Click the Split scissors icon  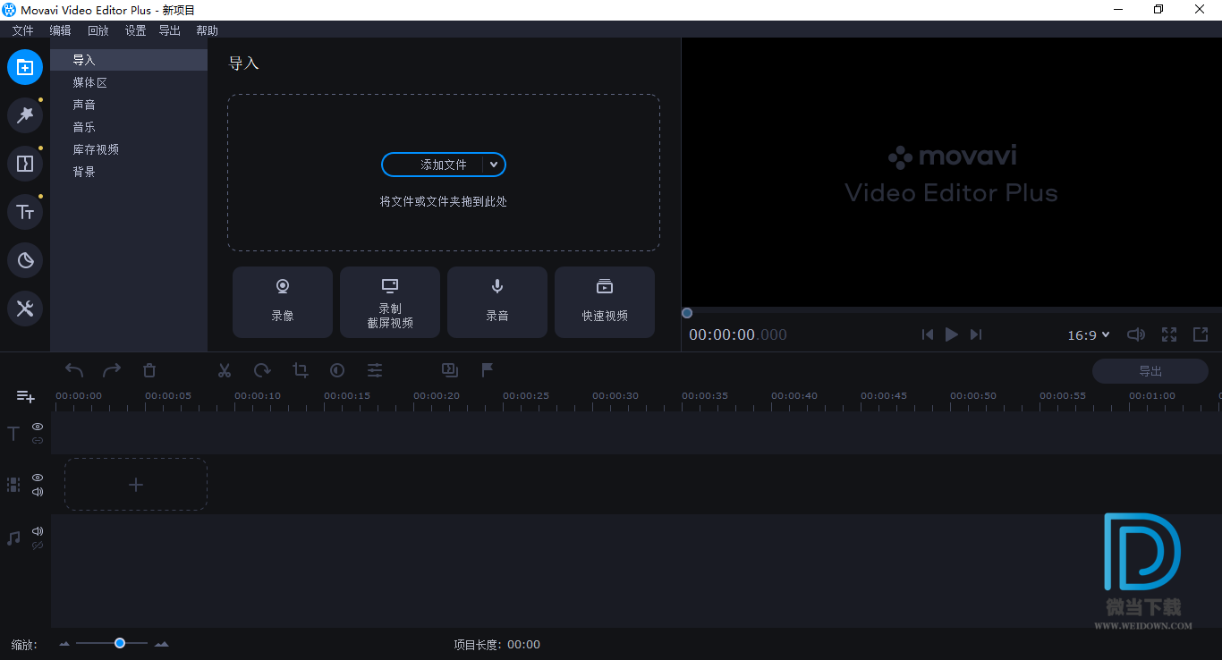point(225,370)
